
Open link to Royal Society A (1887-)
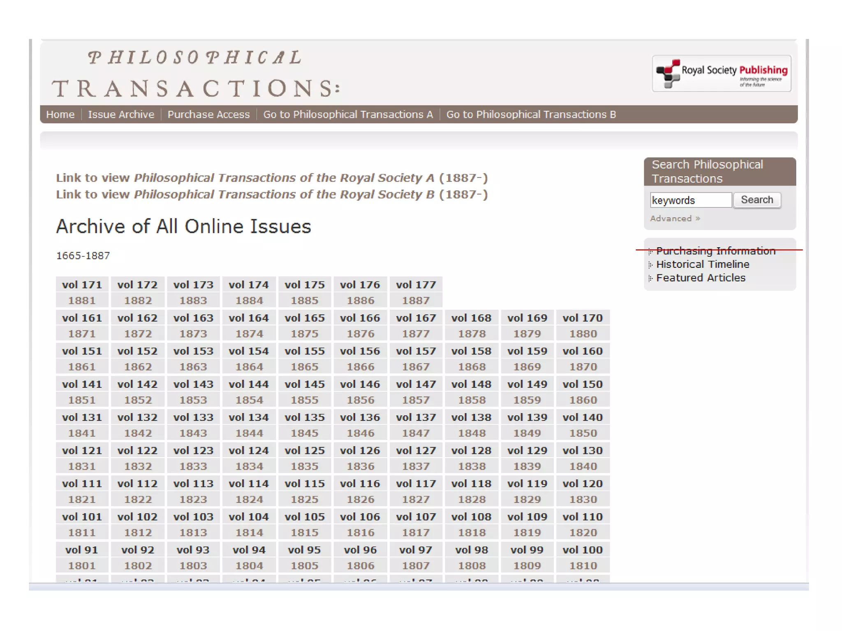click(x=272, y=178)
